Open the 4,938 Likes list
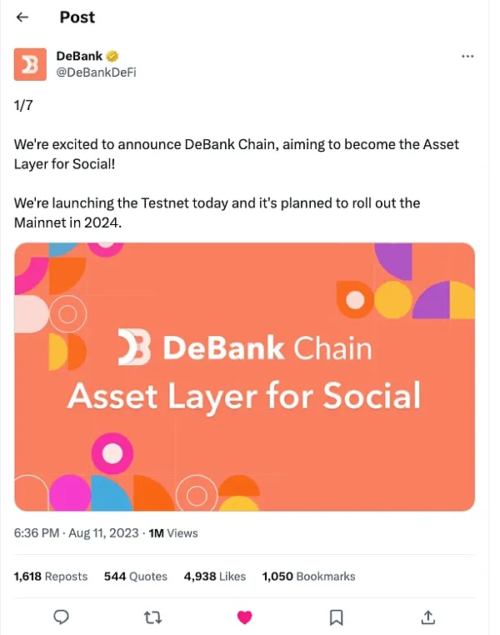The height and width of the screenshot is (635, 500). pos(215,577)
